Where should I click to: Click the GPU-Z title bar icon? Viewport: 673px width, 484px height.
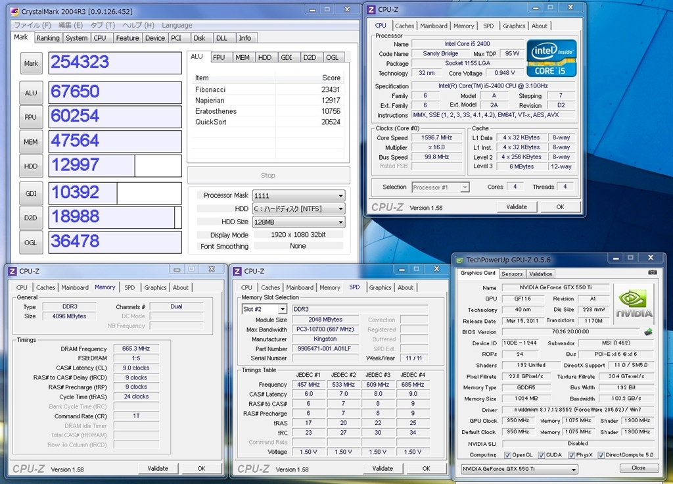click(x=459, y=260)
